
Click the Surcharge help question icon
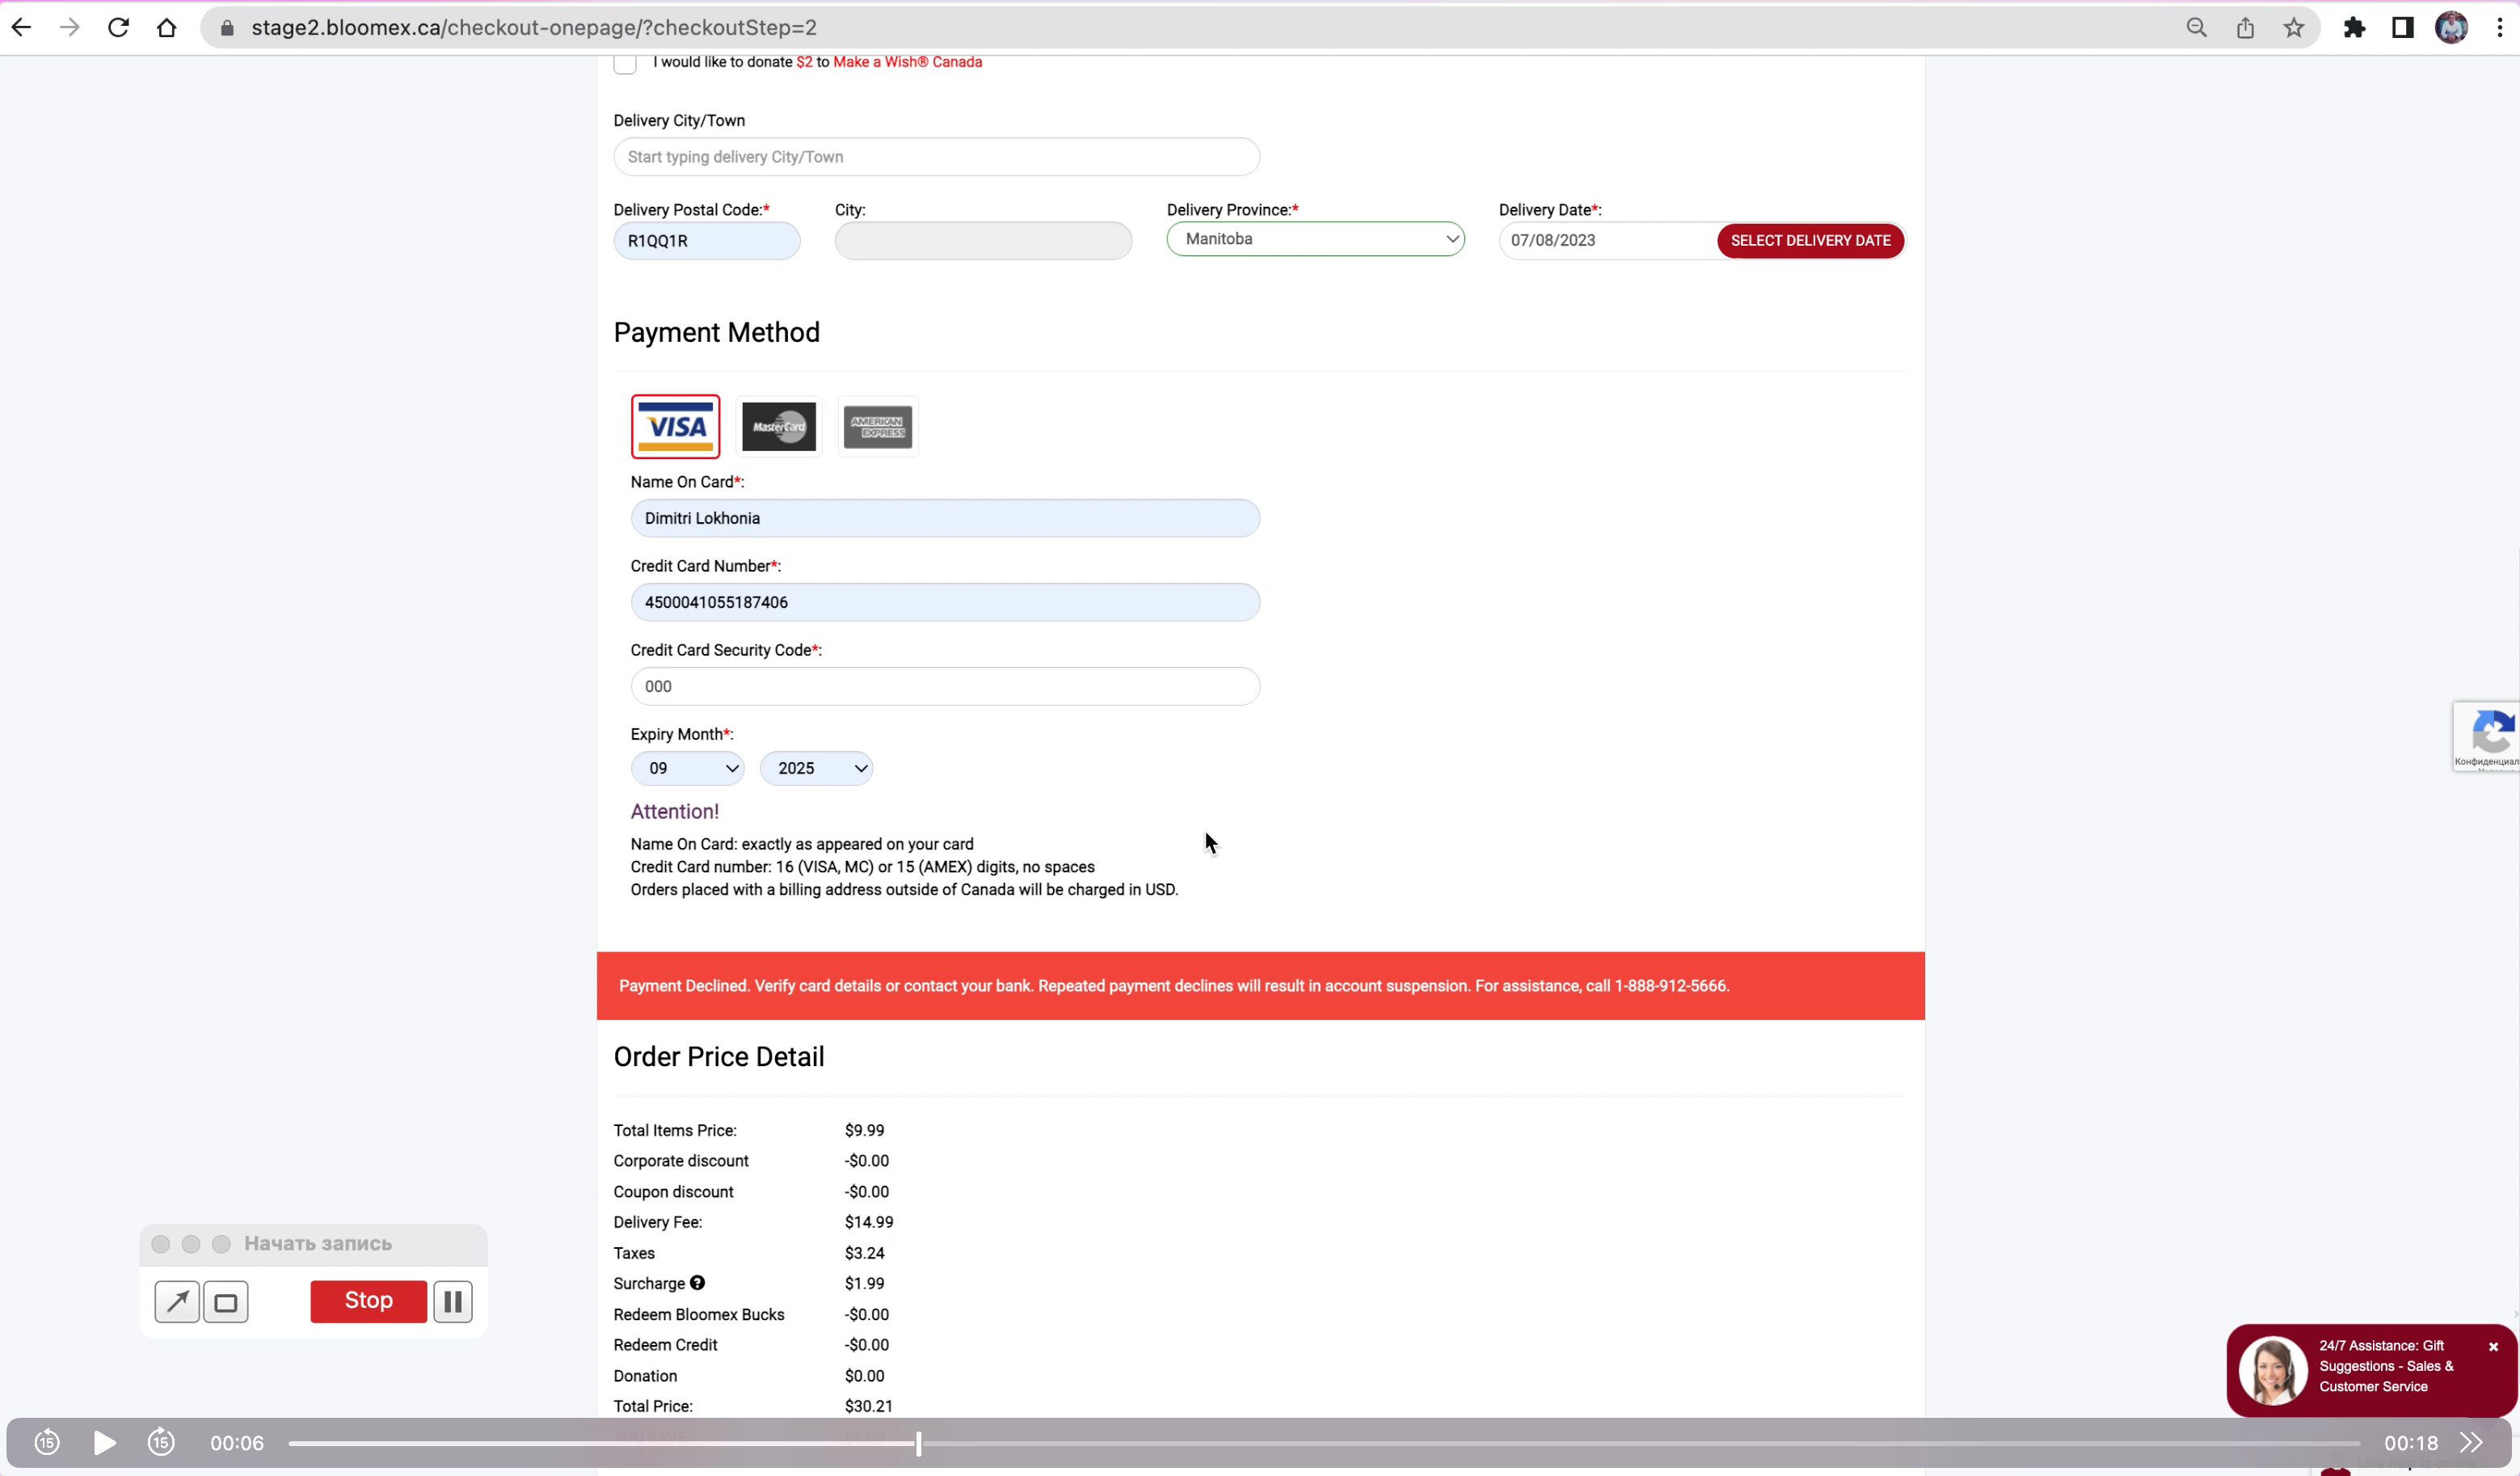(697, 1283)
